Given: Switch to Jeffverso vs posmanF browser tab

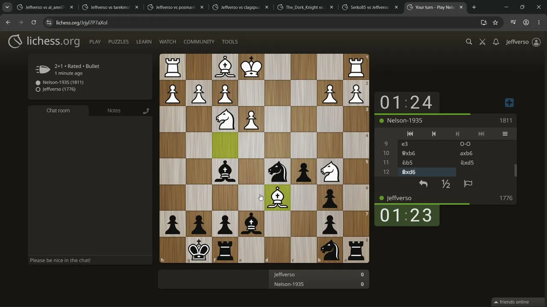Looking at the screenshot, I should [175, 7].
